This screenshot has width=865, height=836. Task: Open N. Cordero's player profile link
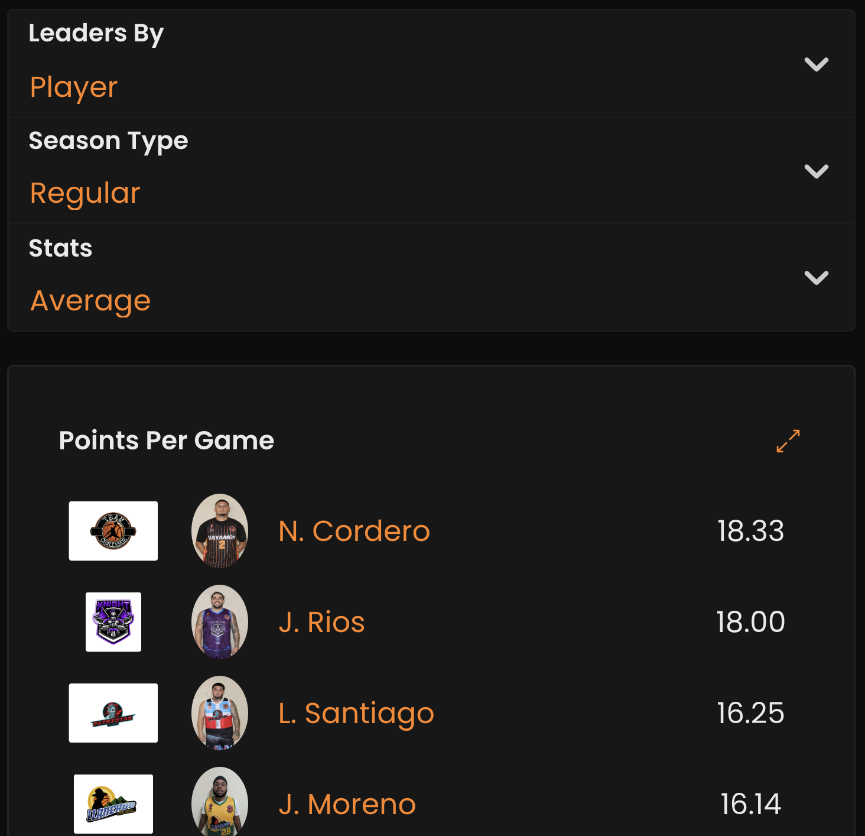tap(354, 531)
